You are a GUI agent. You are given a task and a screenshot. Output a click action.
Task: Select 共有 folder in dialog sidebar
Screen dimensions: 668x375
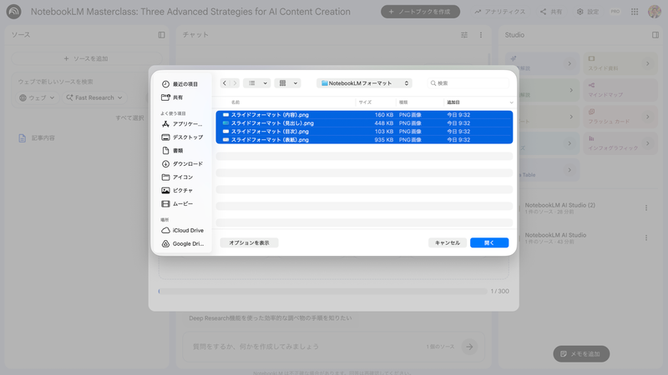[x=173, y=97]
